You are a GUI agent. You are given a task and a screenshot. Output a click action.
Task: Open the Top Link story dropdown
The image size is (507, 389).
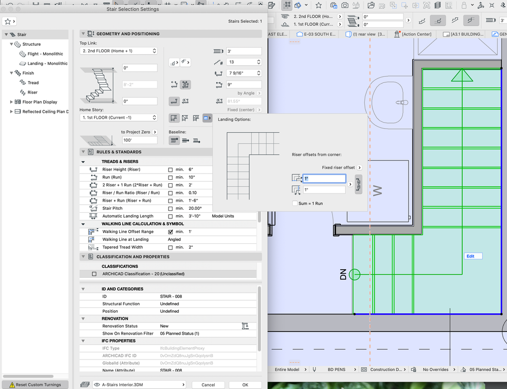point(118,51)
